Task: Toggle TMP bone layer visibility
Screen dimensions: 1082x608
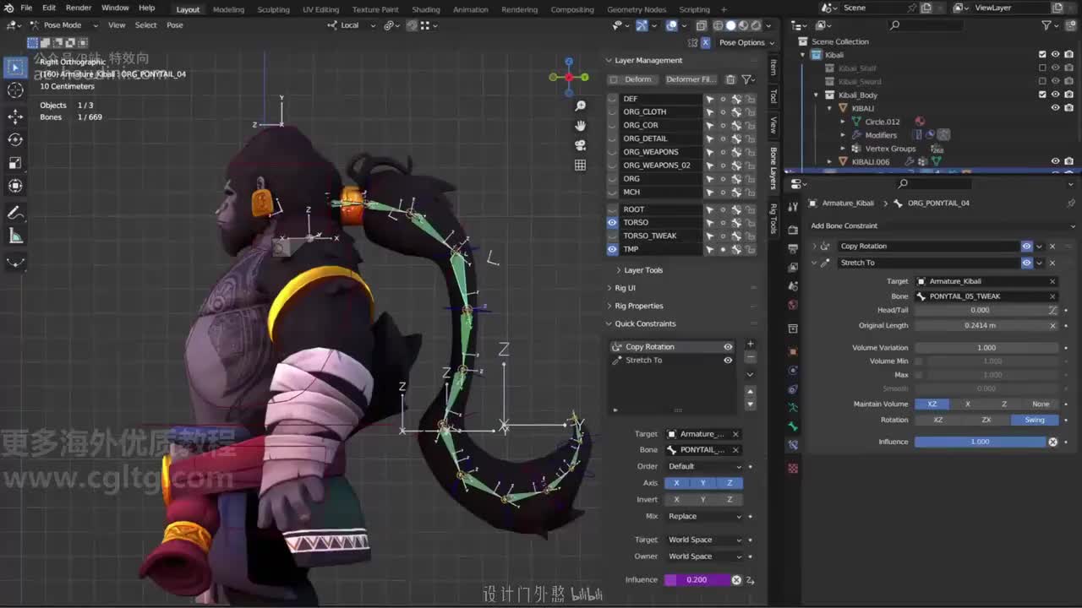Action: (x=612, y=250)
